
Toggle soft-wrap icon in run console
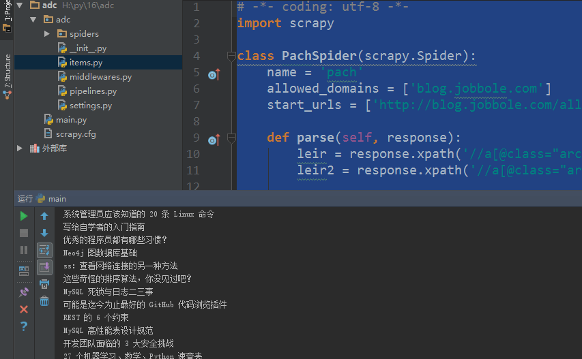point(44,251)
